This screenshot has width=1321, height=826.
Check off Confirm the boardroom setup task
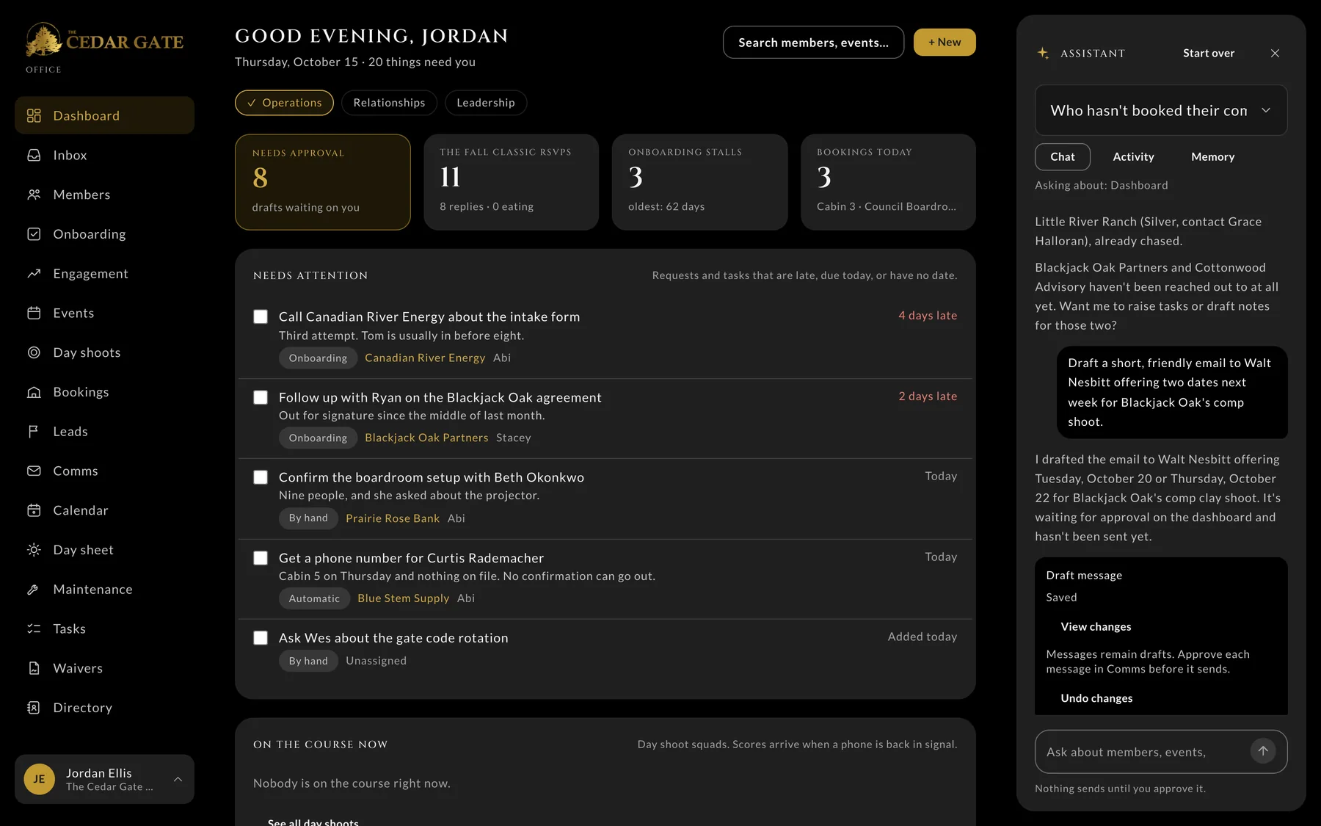pos(261,477)
